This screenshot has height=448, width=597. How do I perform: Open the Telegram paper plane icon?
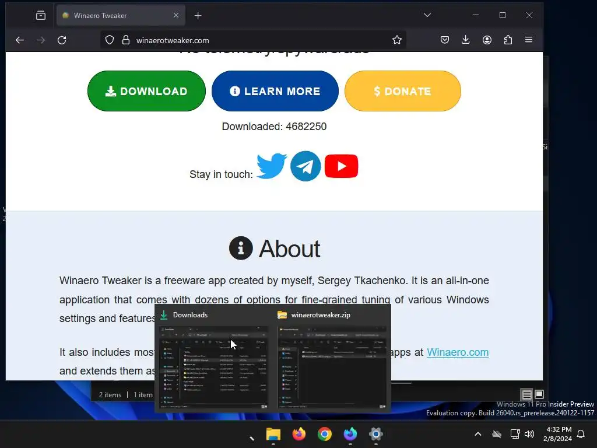[305, 166]
